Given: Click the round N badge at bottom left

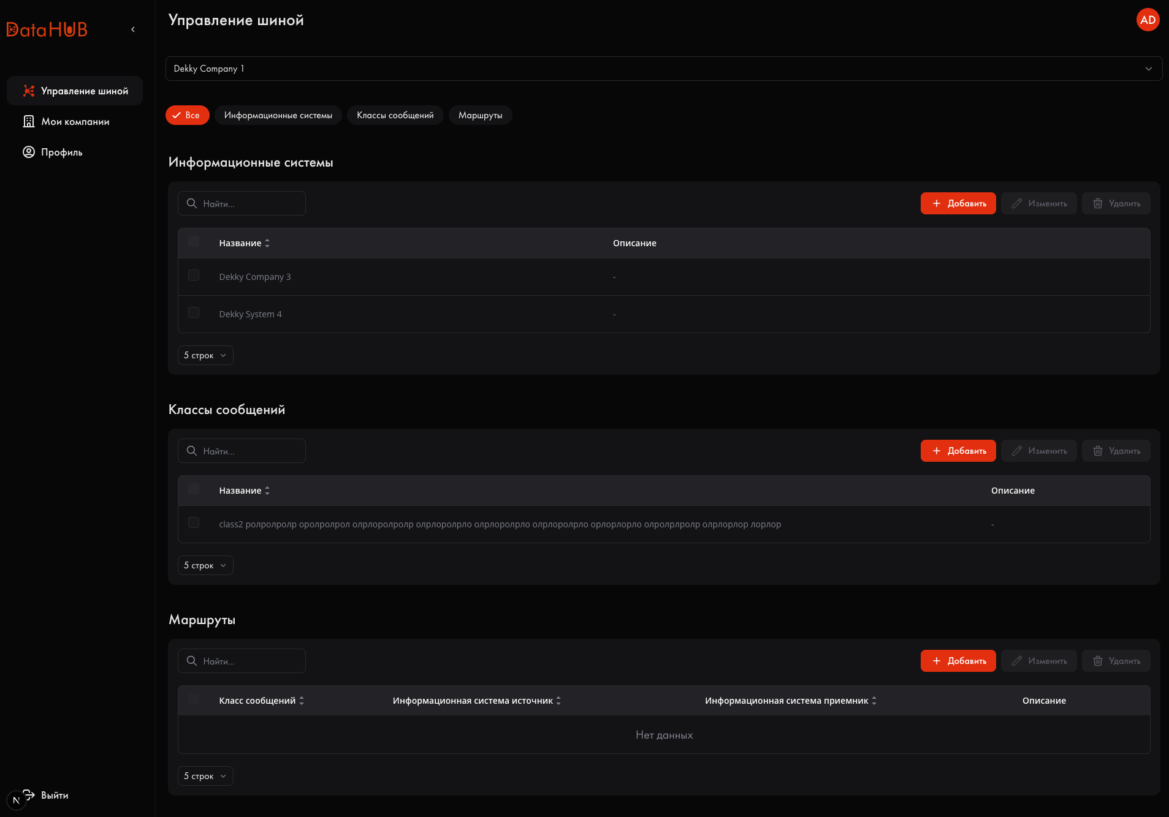Looking at the screenshot, I should (x=16, y=800).
